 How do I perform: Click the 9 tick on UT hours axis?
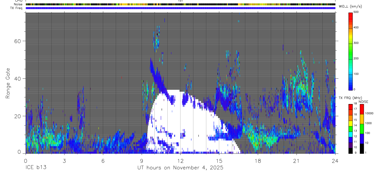(x=142, y=161)
